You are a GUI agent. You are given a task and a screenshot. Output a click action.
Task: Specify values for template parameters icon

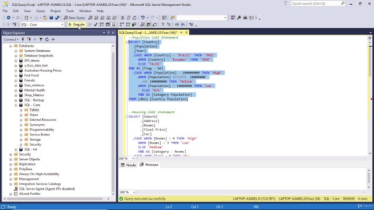191,24
